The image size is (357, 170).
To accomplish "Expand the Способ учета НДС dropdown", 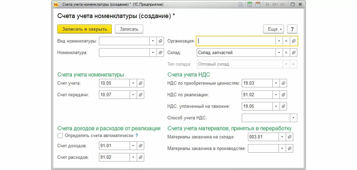I will (x=294, y=118).
